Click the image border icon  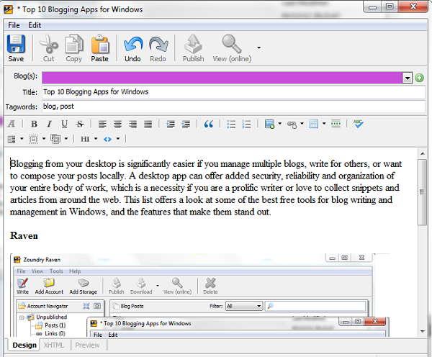point(33,139)
